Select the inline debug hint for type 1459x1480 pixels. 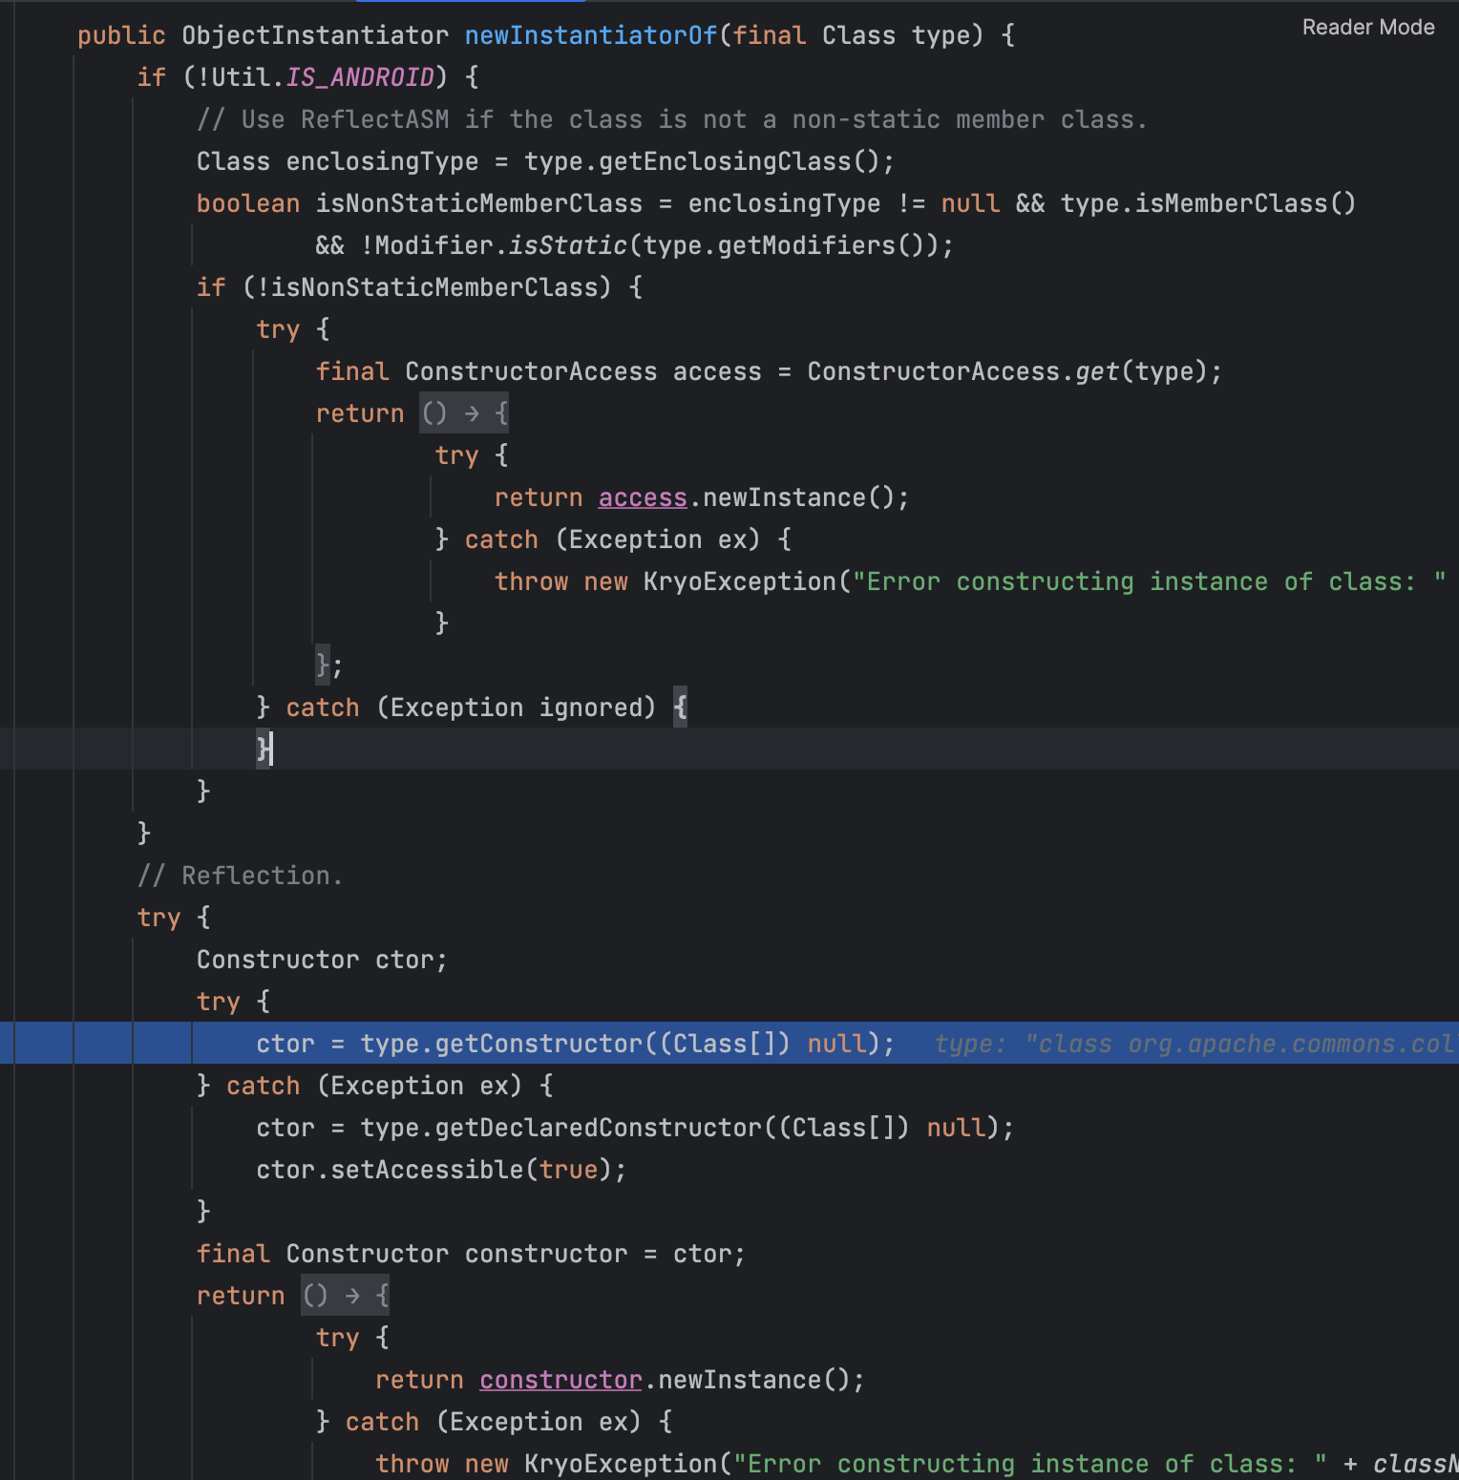coord(1194,1044)
